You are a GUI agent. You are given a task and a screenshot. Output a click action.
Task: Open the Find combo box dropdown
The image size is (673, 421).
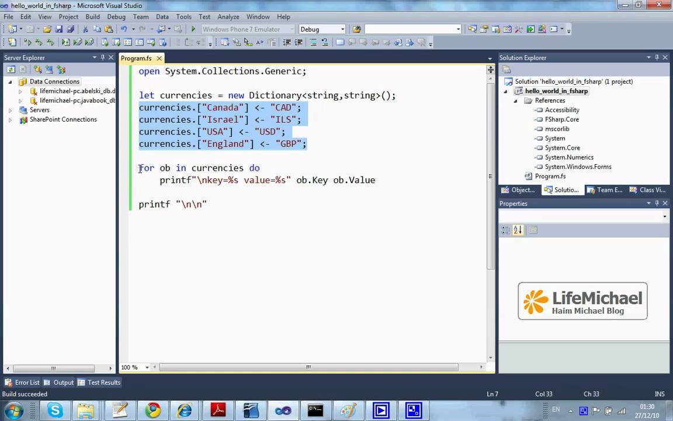click(458, 29)
